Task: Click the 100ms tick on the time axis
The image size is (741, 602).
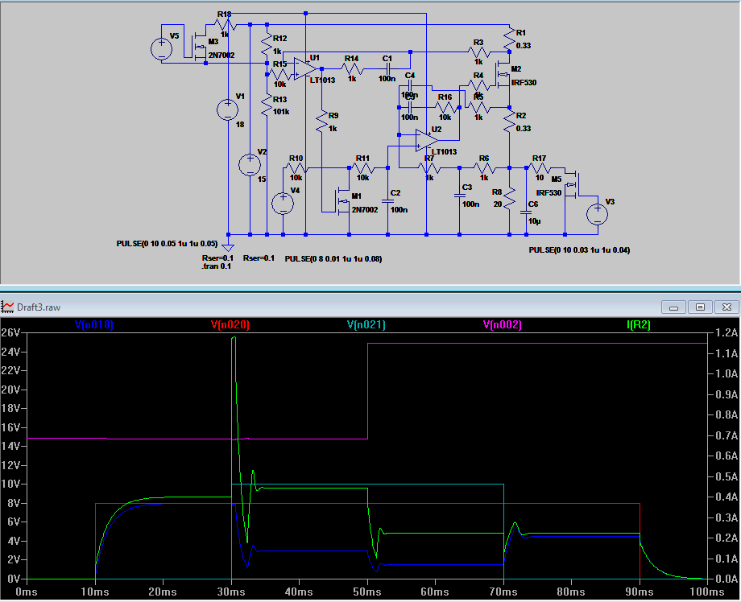Action: (707, 592)
